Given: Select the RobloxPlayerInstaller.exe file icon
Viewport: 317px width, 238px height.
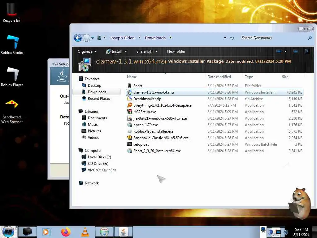Looking at the screenshot, I should coord(130,131).
